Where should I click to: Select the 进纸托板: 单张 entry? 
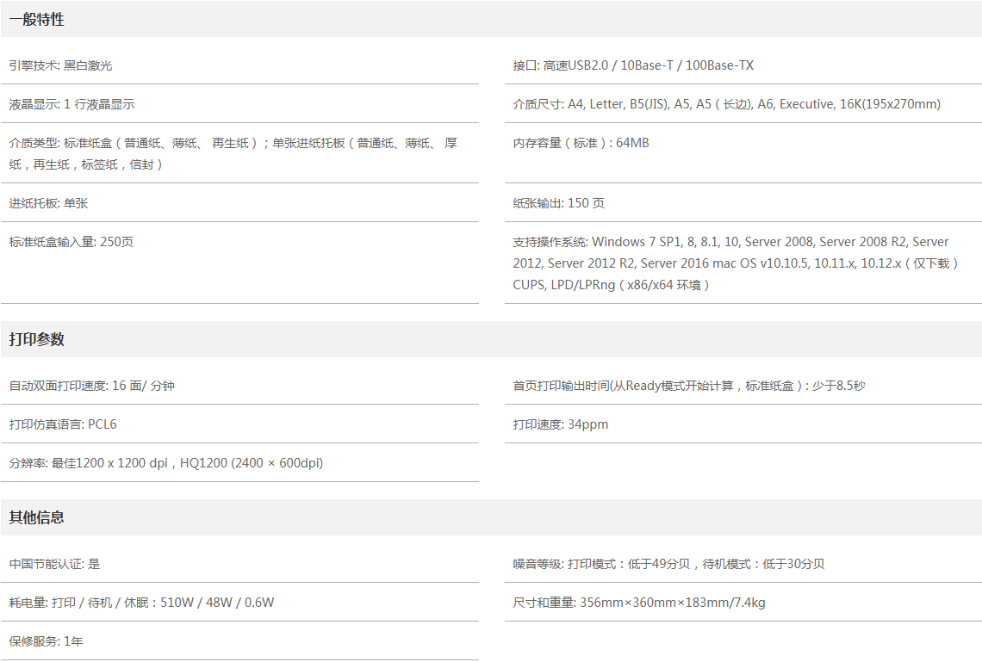[x=49, y=203]
